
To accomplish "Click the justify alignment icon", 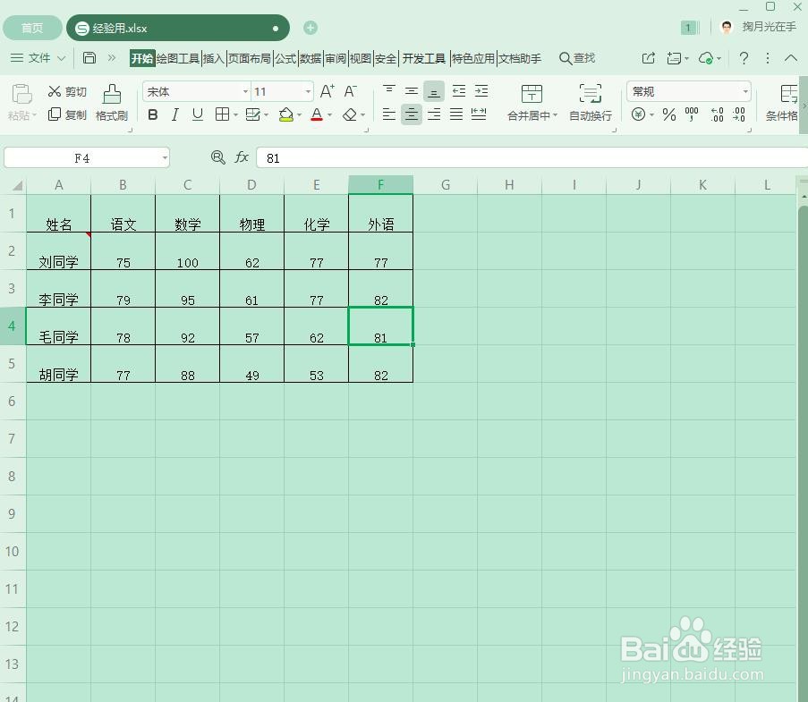I will pos(456,114).
